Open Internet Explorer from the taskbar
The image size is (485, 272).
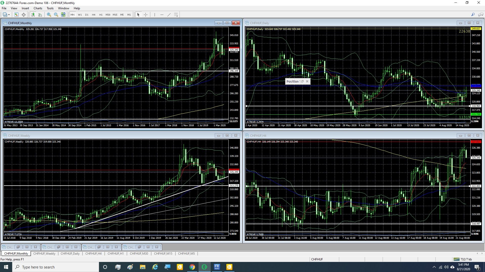(155, 267)
